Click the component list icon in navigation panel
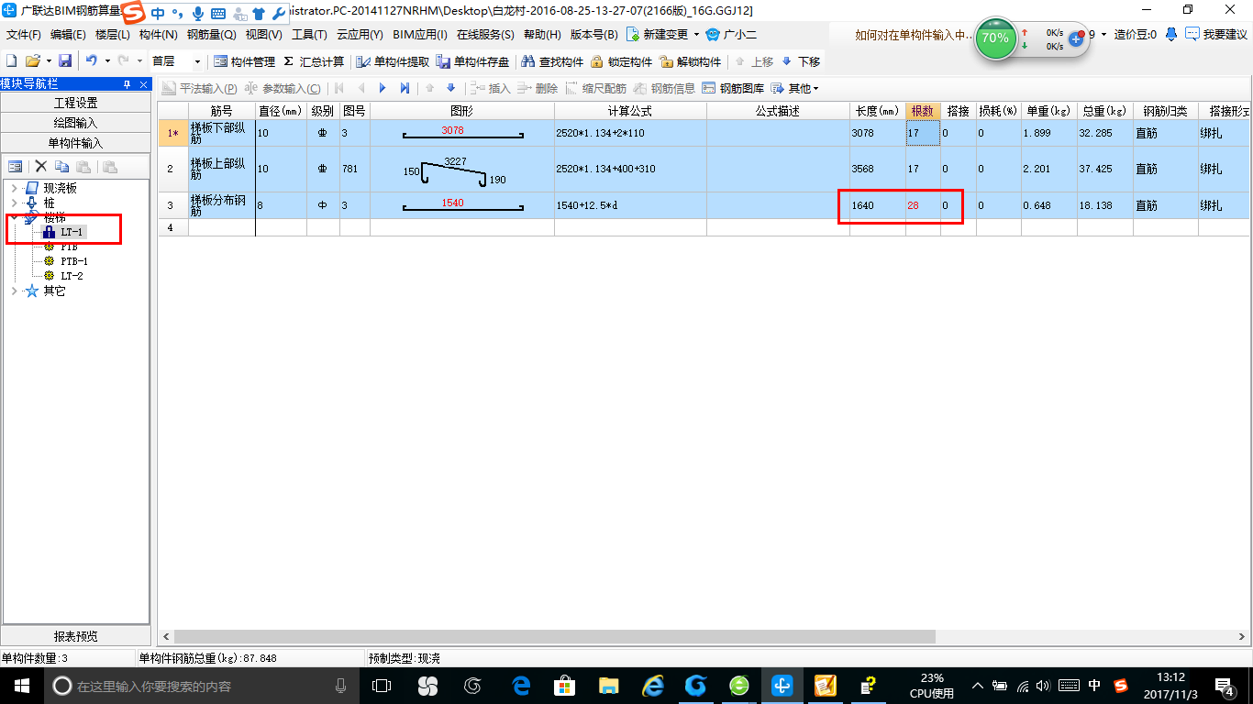The width and height of the screenshot is (1253, 704). click(15, 166)
